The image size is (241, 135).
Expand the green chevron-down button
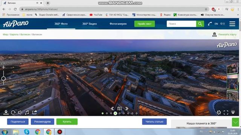point(235,122)
